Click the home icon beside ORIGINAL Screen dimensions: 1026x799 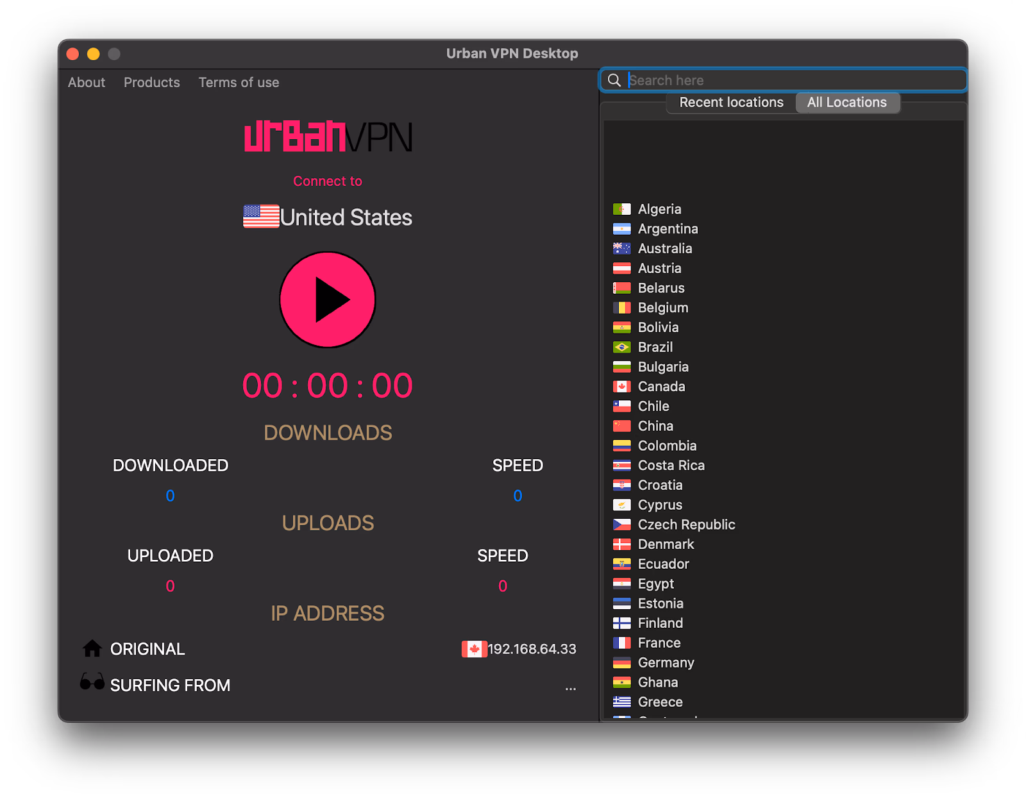[x=92, y=648]
